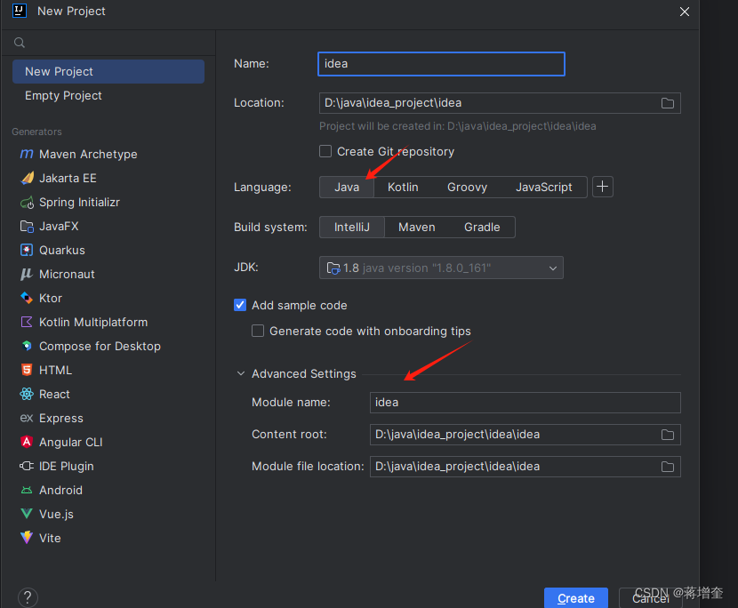Click the Angular CLI icon
The width and height of the screenshot is (738, 608).
point(27,442)
